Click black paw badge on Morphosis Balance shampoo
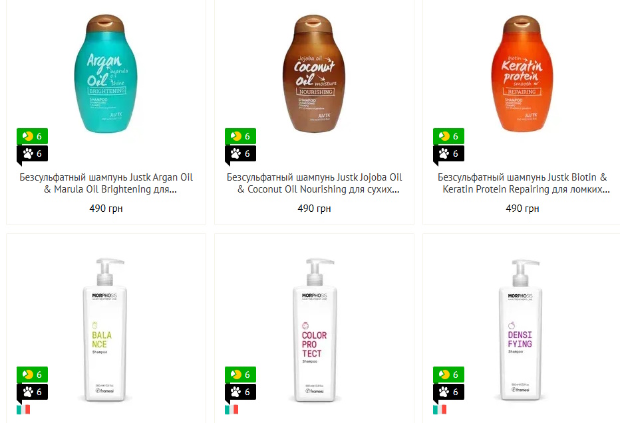The image size is (620, 423). (32, 392)
